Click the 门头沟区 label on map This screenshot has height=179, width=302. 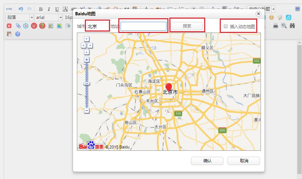point(124,85)
